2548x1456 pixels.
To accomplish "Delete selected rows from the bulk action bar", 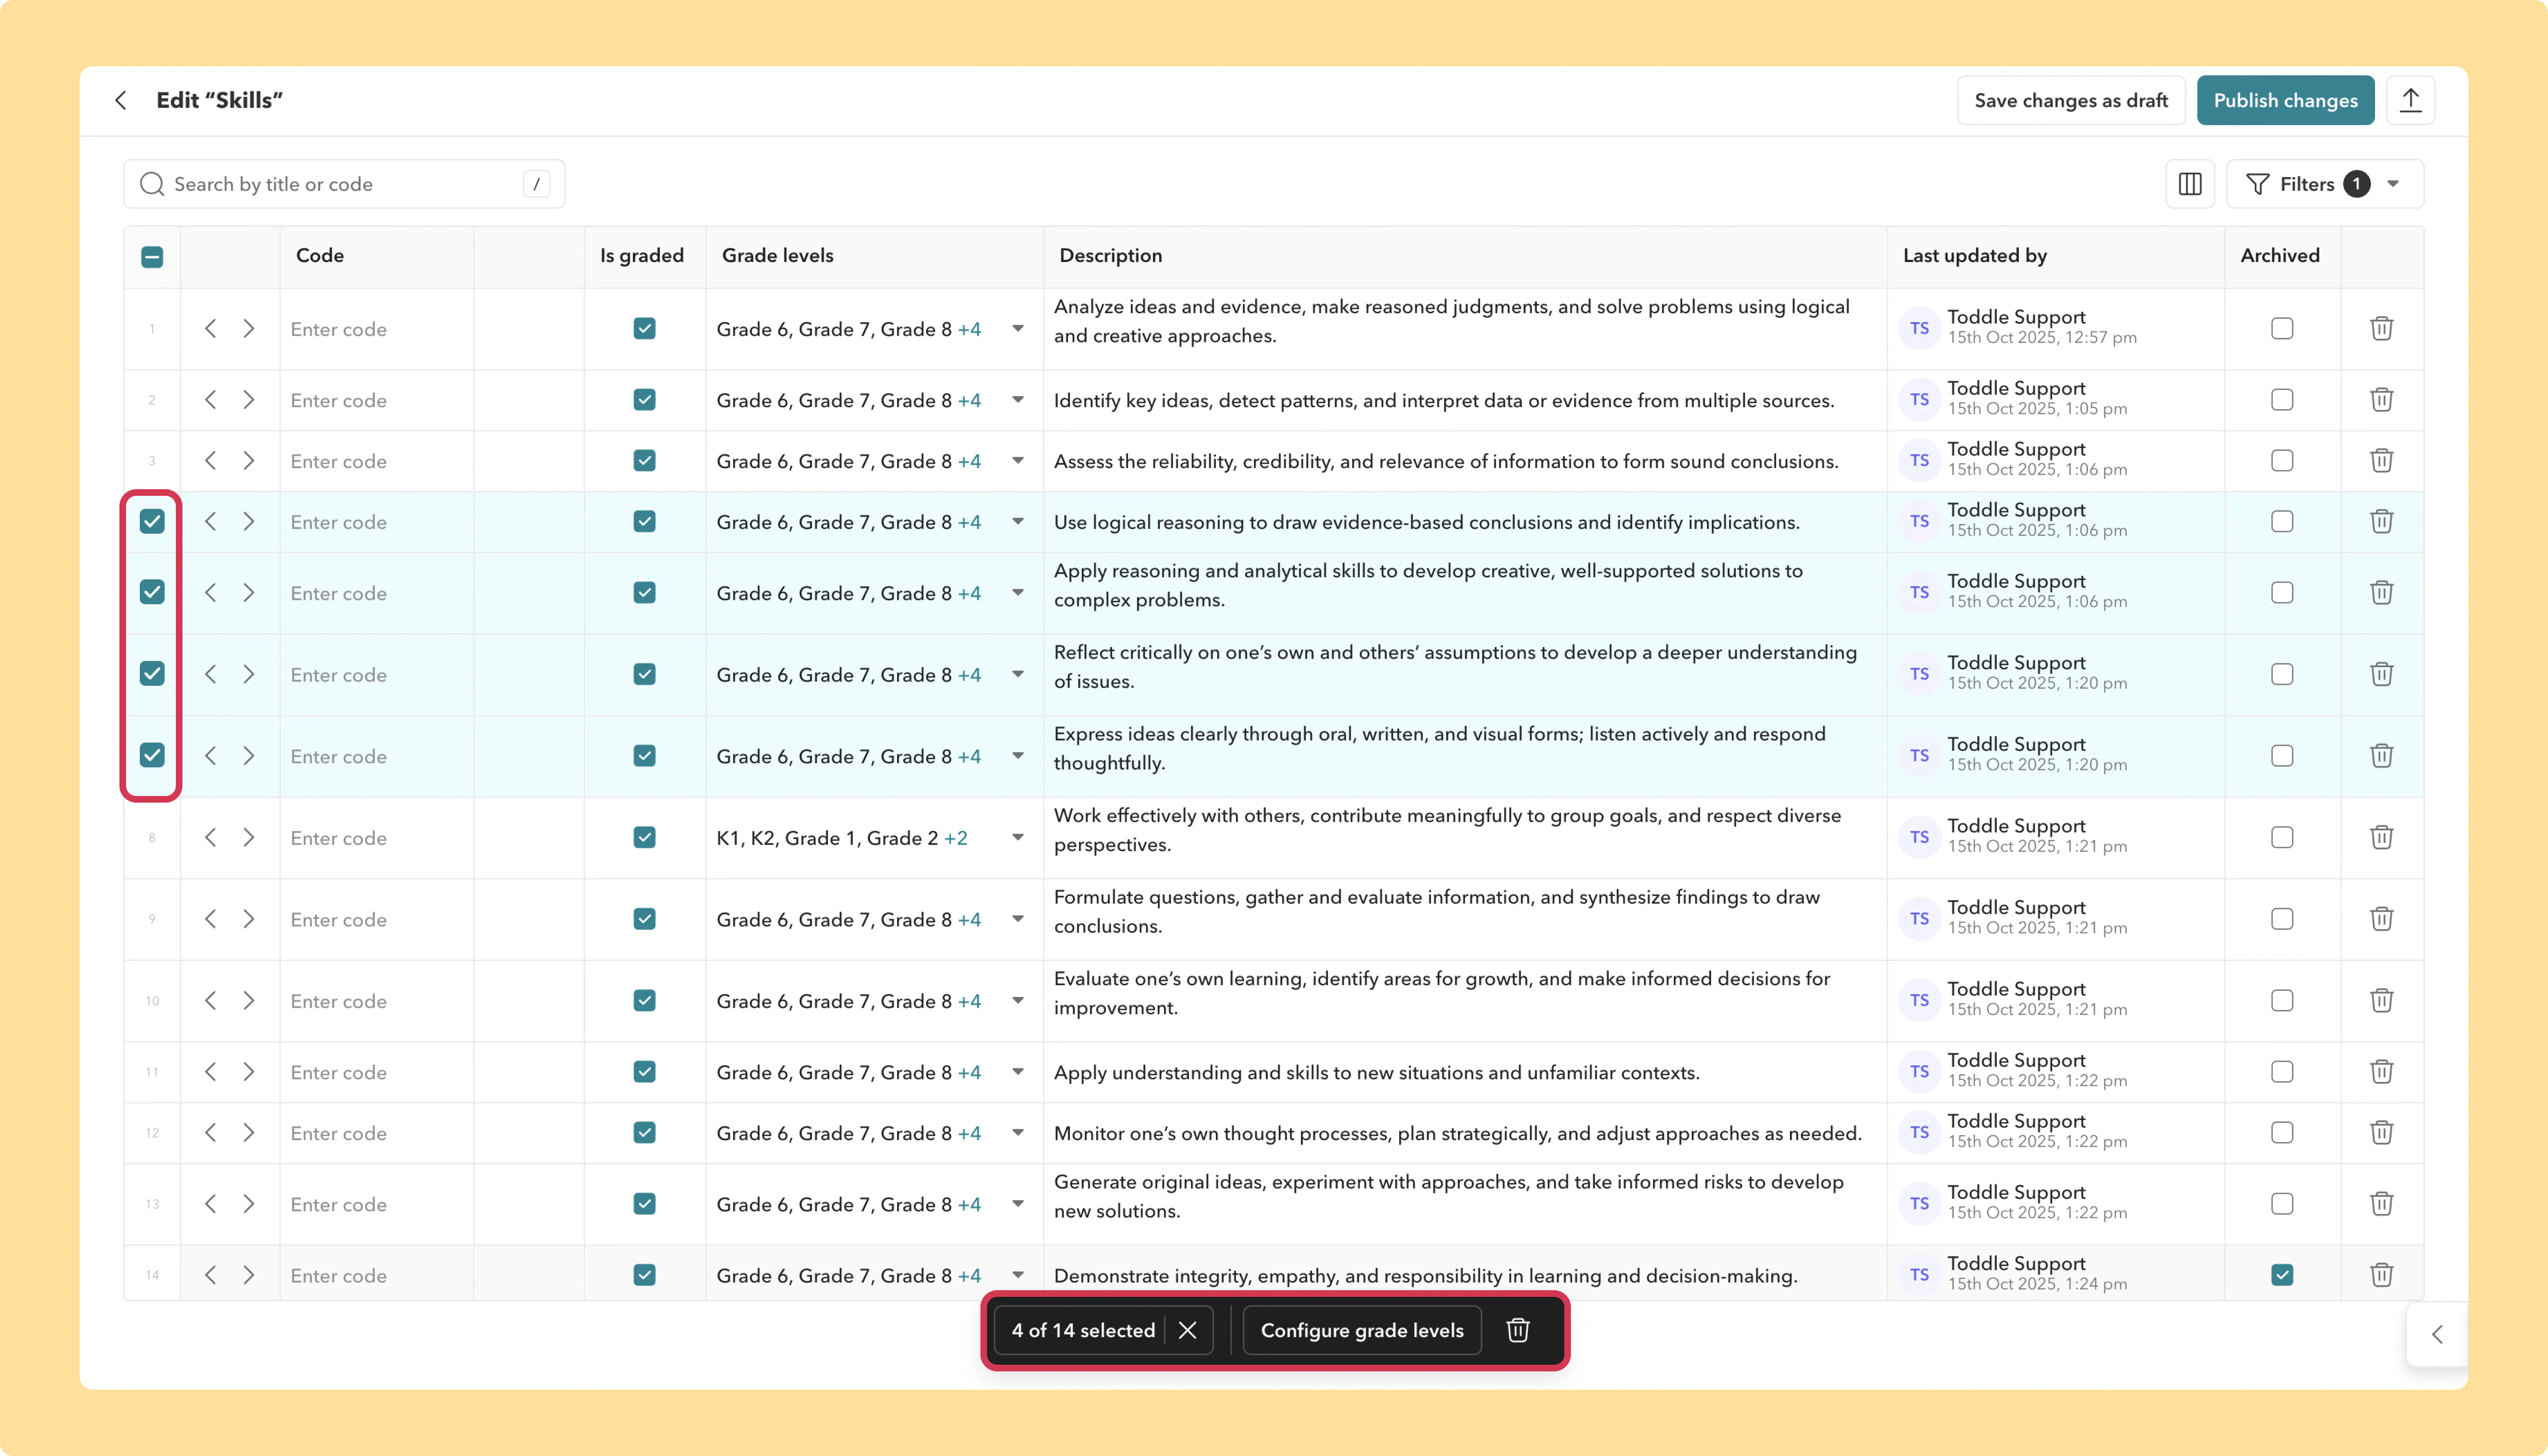I will [x=1518, y=1330].
